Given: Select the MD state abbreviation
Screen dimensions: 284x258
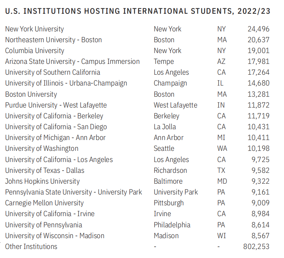Looking at the screenshot, I should [x=222, y=182].
